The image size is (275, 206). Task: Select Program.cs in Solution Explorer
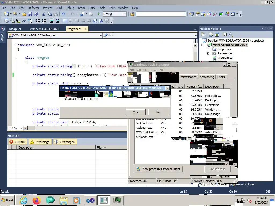pyautogui.click(x=225, y=58)
